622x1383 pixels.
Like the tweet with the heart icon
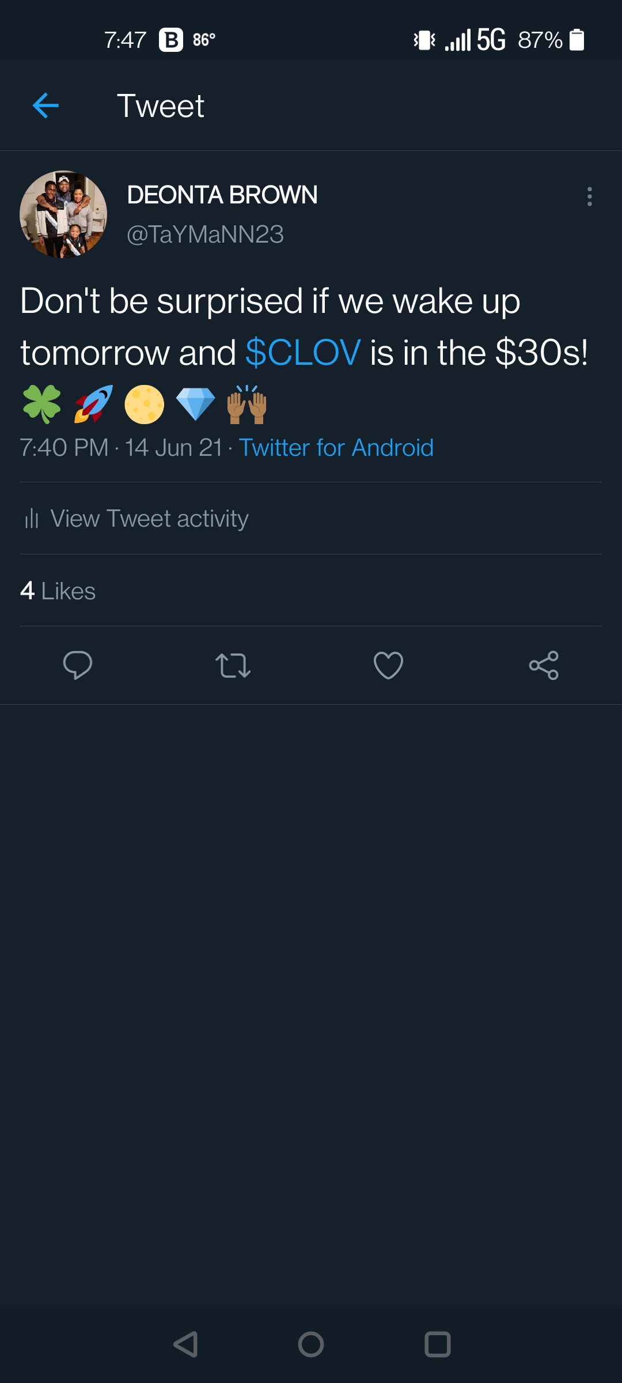[x=388, y=665]
